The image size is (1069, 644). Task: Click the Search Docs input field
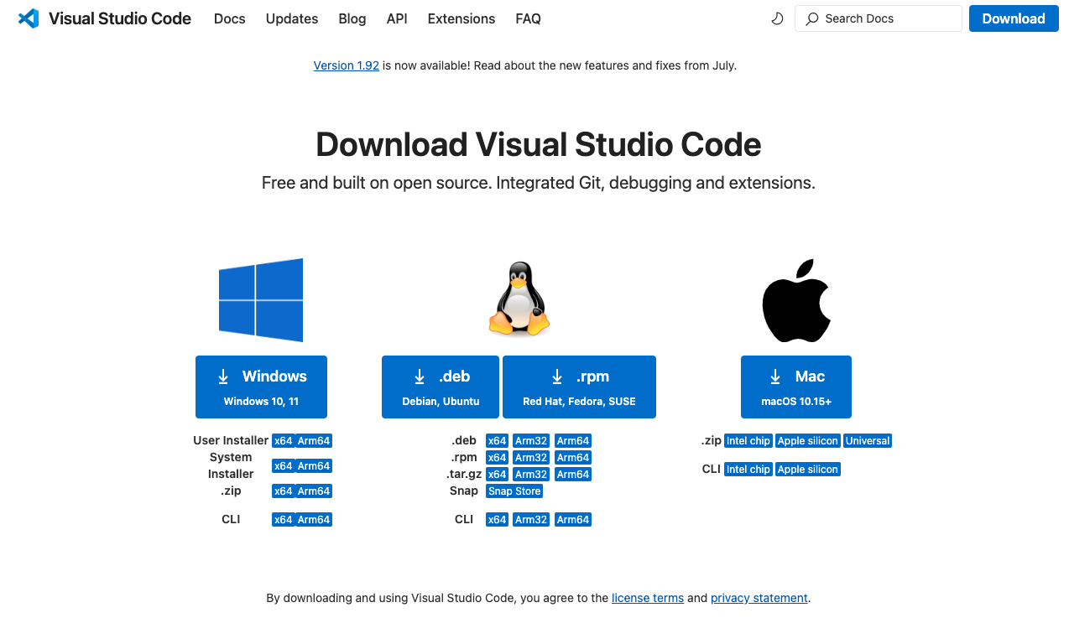point(878,18)
